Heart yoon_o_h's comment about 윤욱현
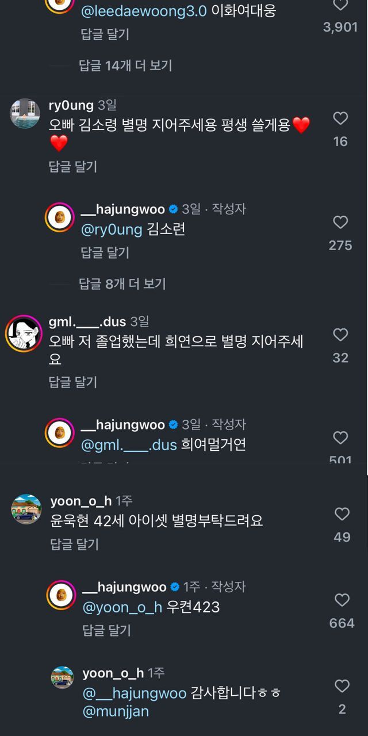 coord(342,514)
